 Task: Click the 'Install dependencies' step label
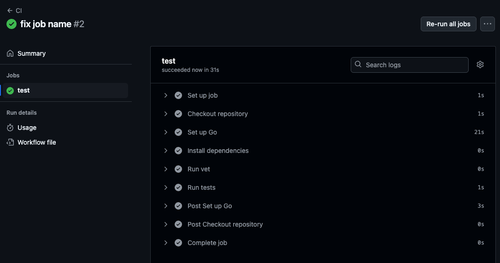218,151
